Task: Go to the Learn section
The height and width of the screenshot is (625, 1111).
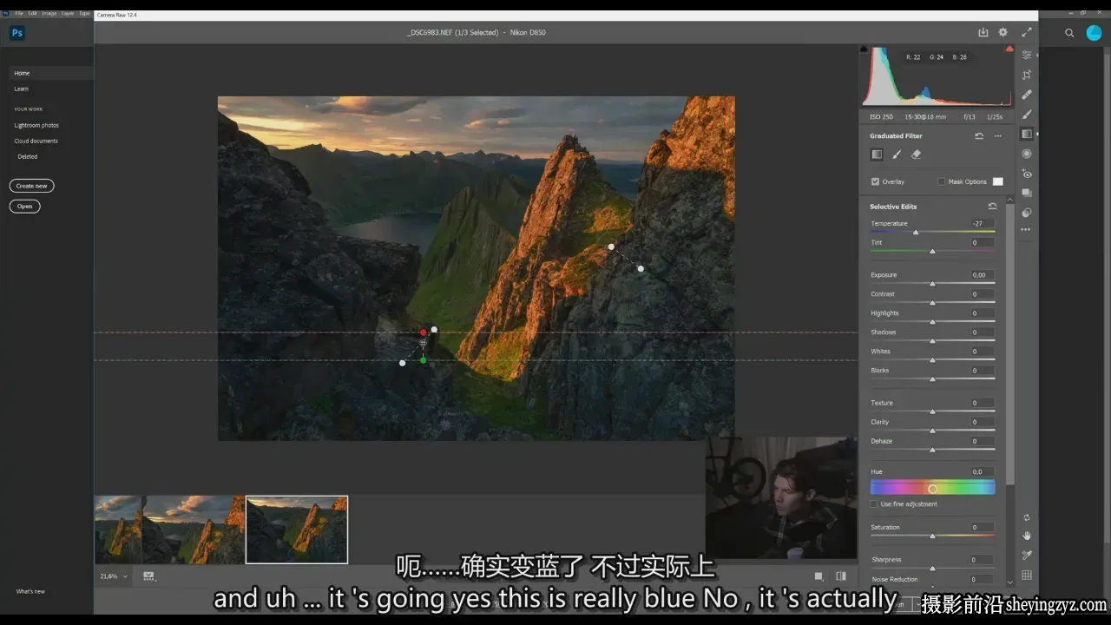Action: click(x=21, y=89)
